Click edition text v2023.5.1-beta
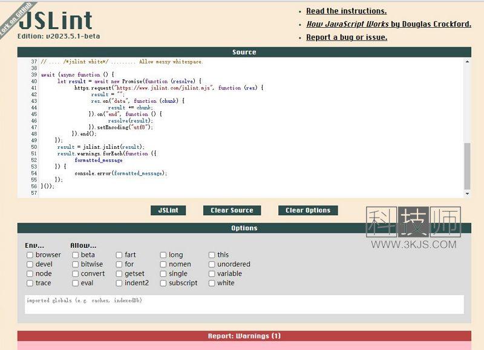This screenshot has height=350, width=484. click(59, 36)
